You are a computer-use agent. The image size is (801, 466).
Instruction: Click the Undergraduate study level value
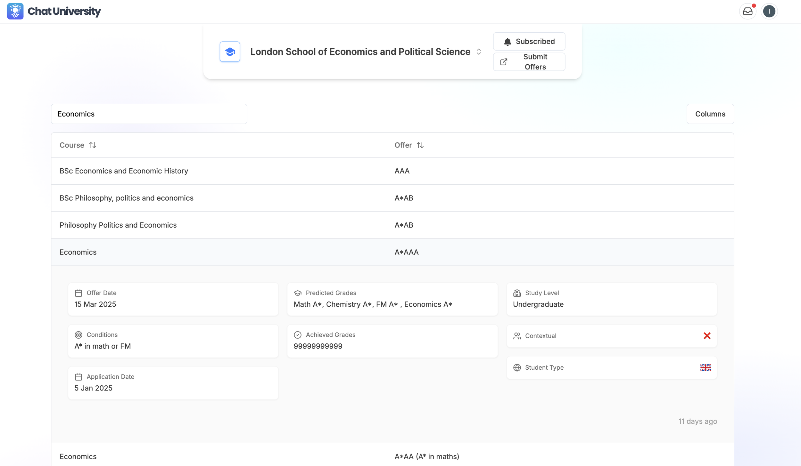(538, 304)
